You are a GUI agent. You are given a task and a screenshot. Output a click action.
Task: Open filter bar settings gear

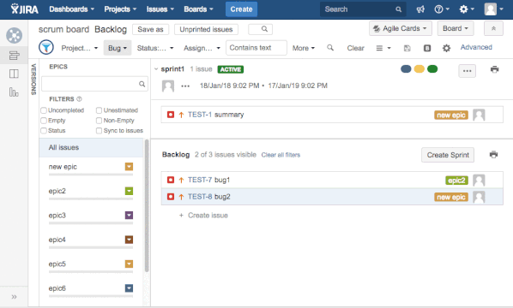click(x=446, y=48)
